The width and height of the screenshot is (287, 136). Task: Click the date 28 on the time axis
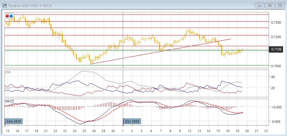click(94, 131)
